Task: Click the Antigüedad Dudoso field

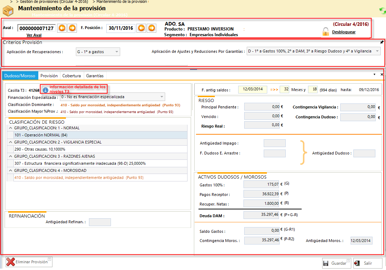Action: pos(364,153)
